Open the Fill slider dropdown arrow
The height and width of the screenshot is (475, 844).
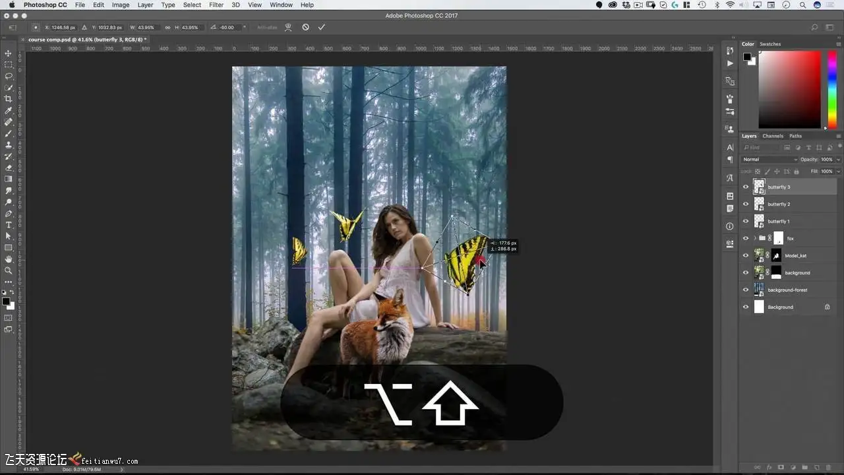point(838,171)
